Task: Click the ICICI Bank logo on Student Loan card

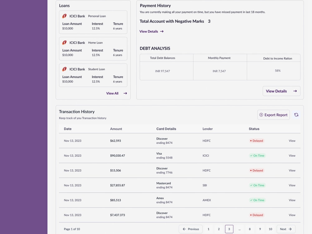Action: pyautogui.click(x=65, y=69)
